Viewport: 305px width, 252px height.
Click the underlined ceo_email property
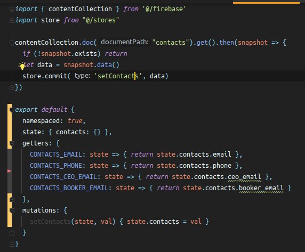pyautogui.click(x=244, y=177)
